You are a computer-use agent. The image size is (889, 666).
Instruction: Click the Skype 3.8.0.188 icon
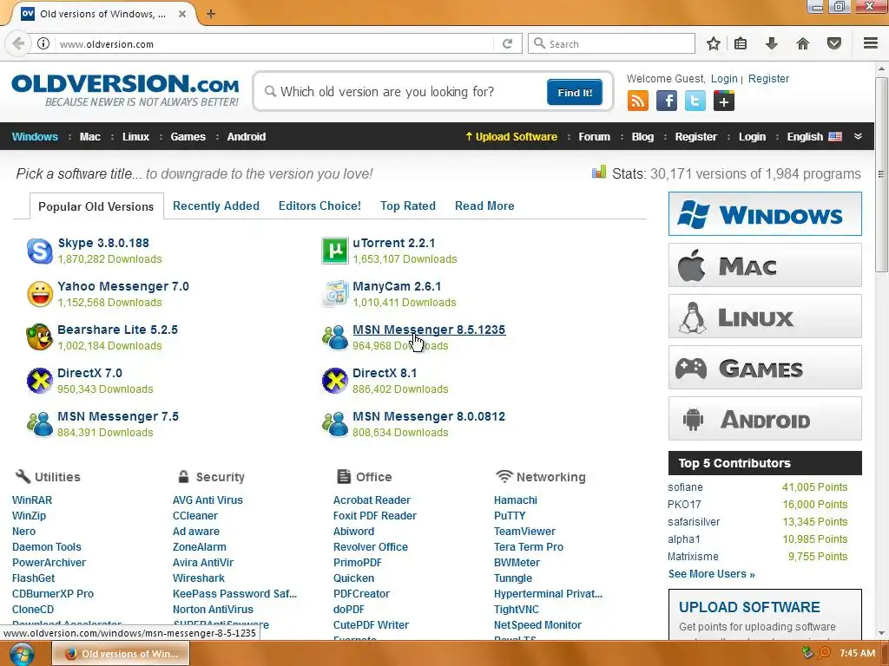point(40,251)
